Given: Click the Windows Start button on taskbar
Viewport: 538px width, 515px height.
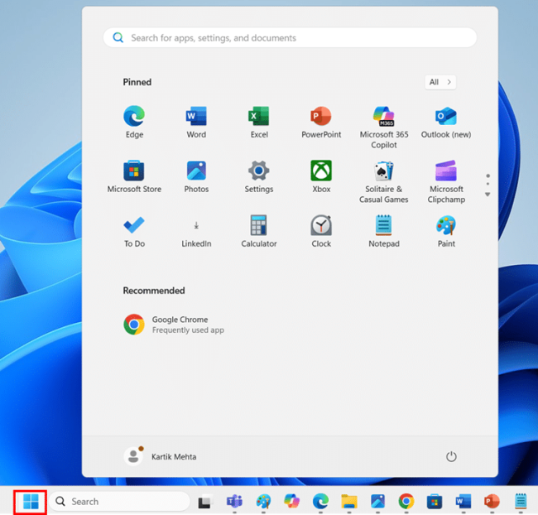Looking at the screenshot, I should coord(31,502).
